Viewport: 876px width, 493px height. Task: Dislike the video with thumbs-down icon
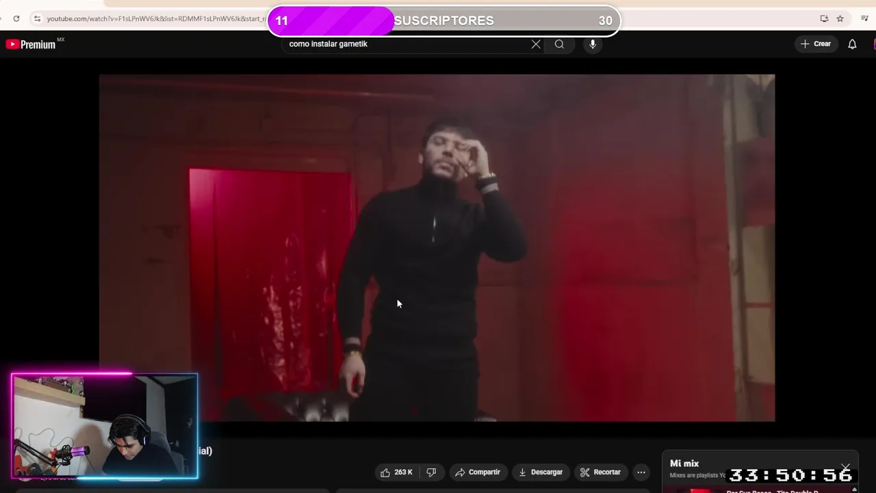tap(431, 472)
